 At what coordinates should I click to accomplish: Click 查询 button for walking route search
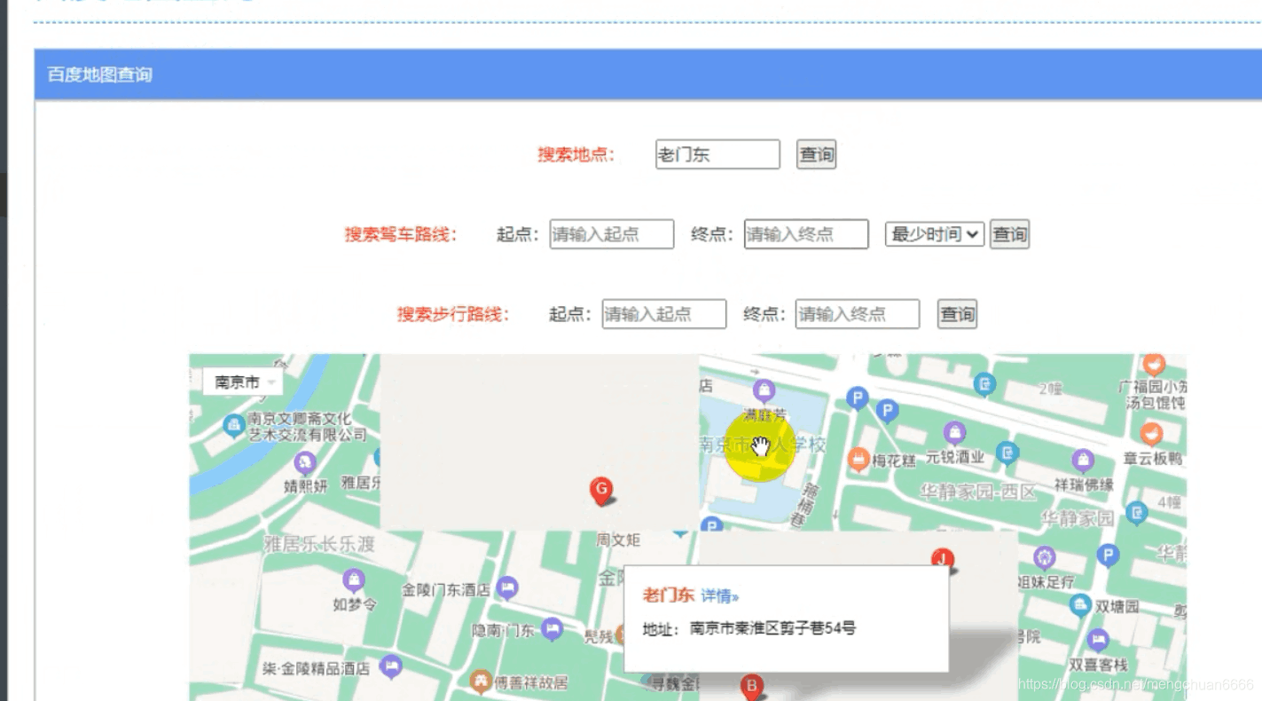click(957, 314)
